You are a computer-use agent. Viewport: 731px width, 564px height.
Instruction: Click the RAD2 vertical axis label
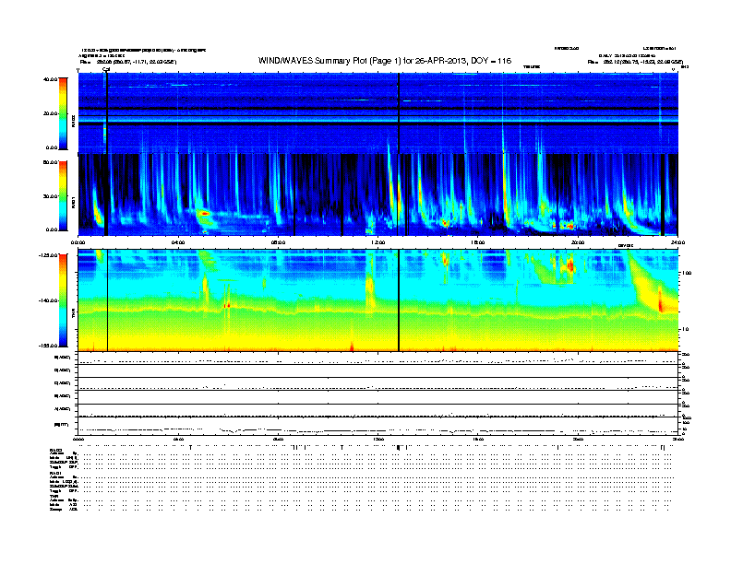[73, 121]
